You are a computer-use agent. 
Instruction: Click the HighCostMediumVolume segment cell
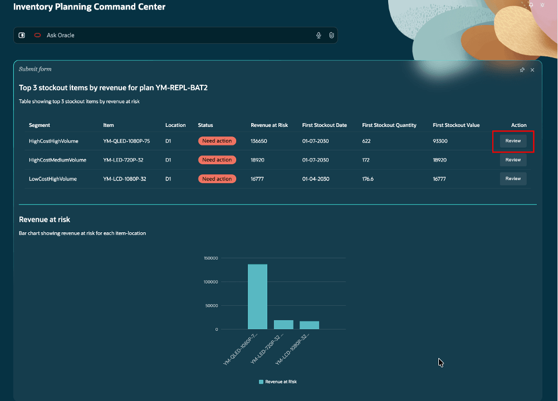[x=58, y=160]
